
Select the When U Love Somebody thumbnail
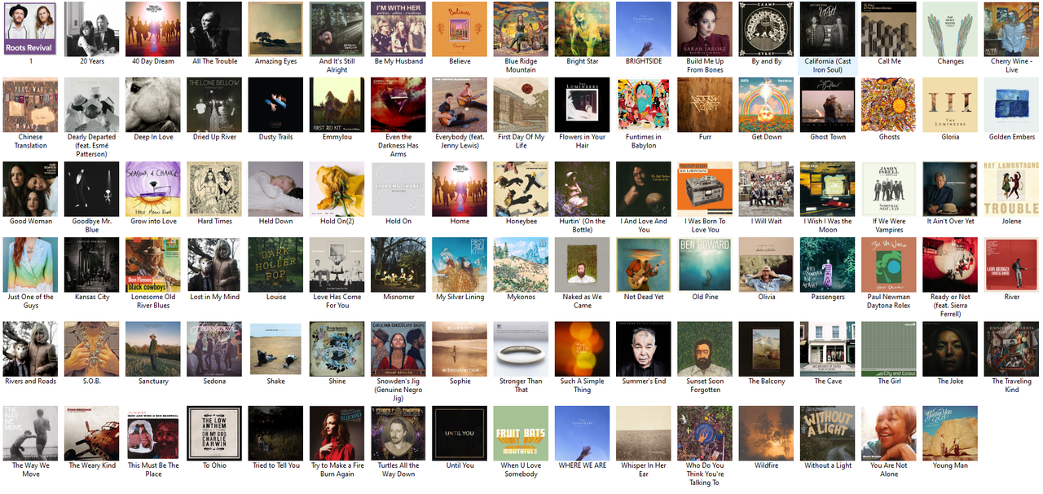521,433
